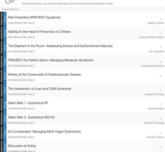Open chevron beside Elephant in the Room
Viewport: 165px width, 152px height.
[x=161, y=47]
